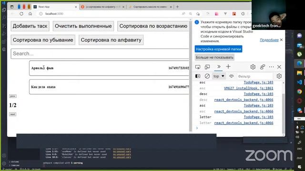Viewport: 305px width, 171px height.
Task: Click the console prompt chevron
Action: [x=197, y=128]
